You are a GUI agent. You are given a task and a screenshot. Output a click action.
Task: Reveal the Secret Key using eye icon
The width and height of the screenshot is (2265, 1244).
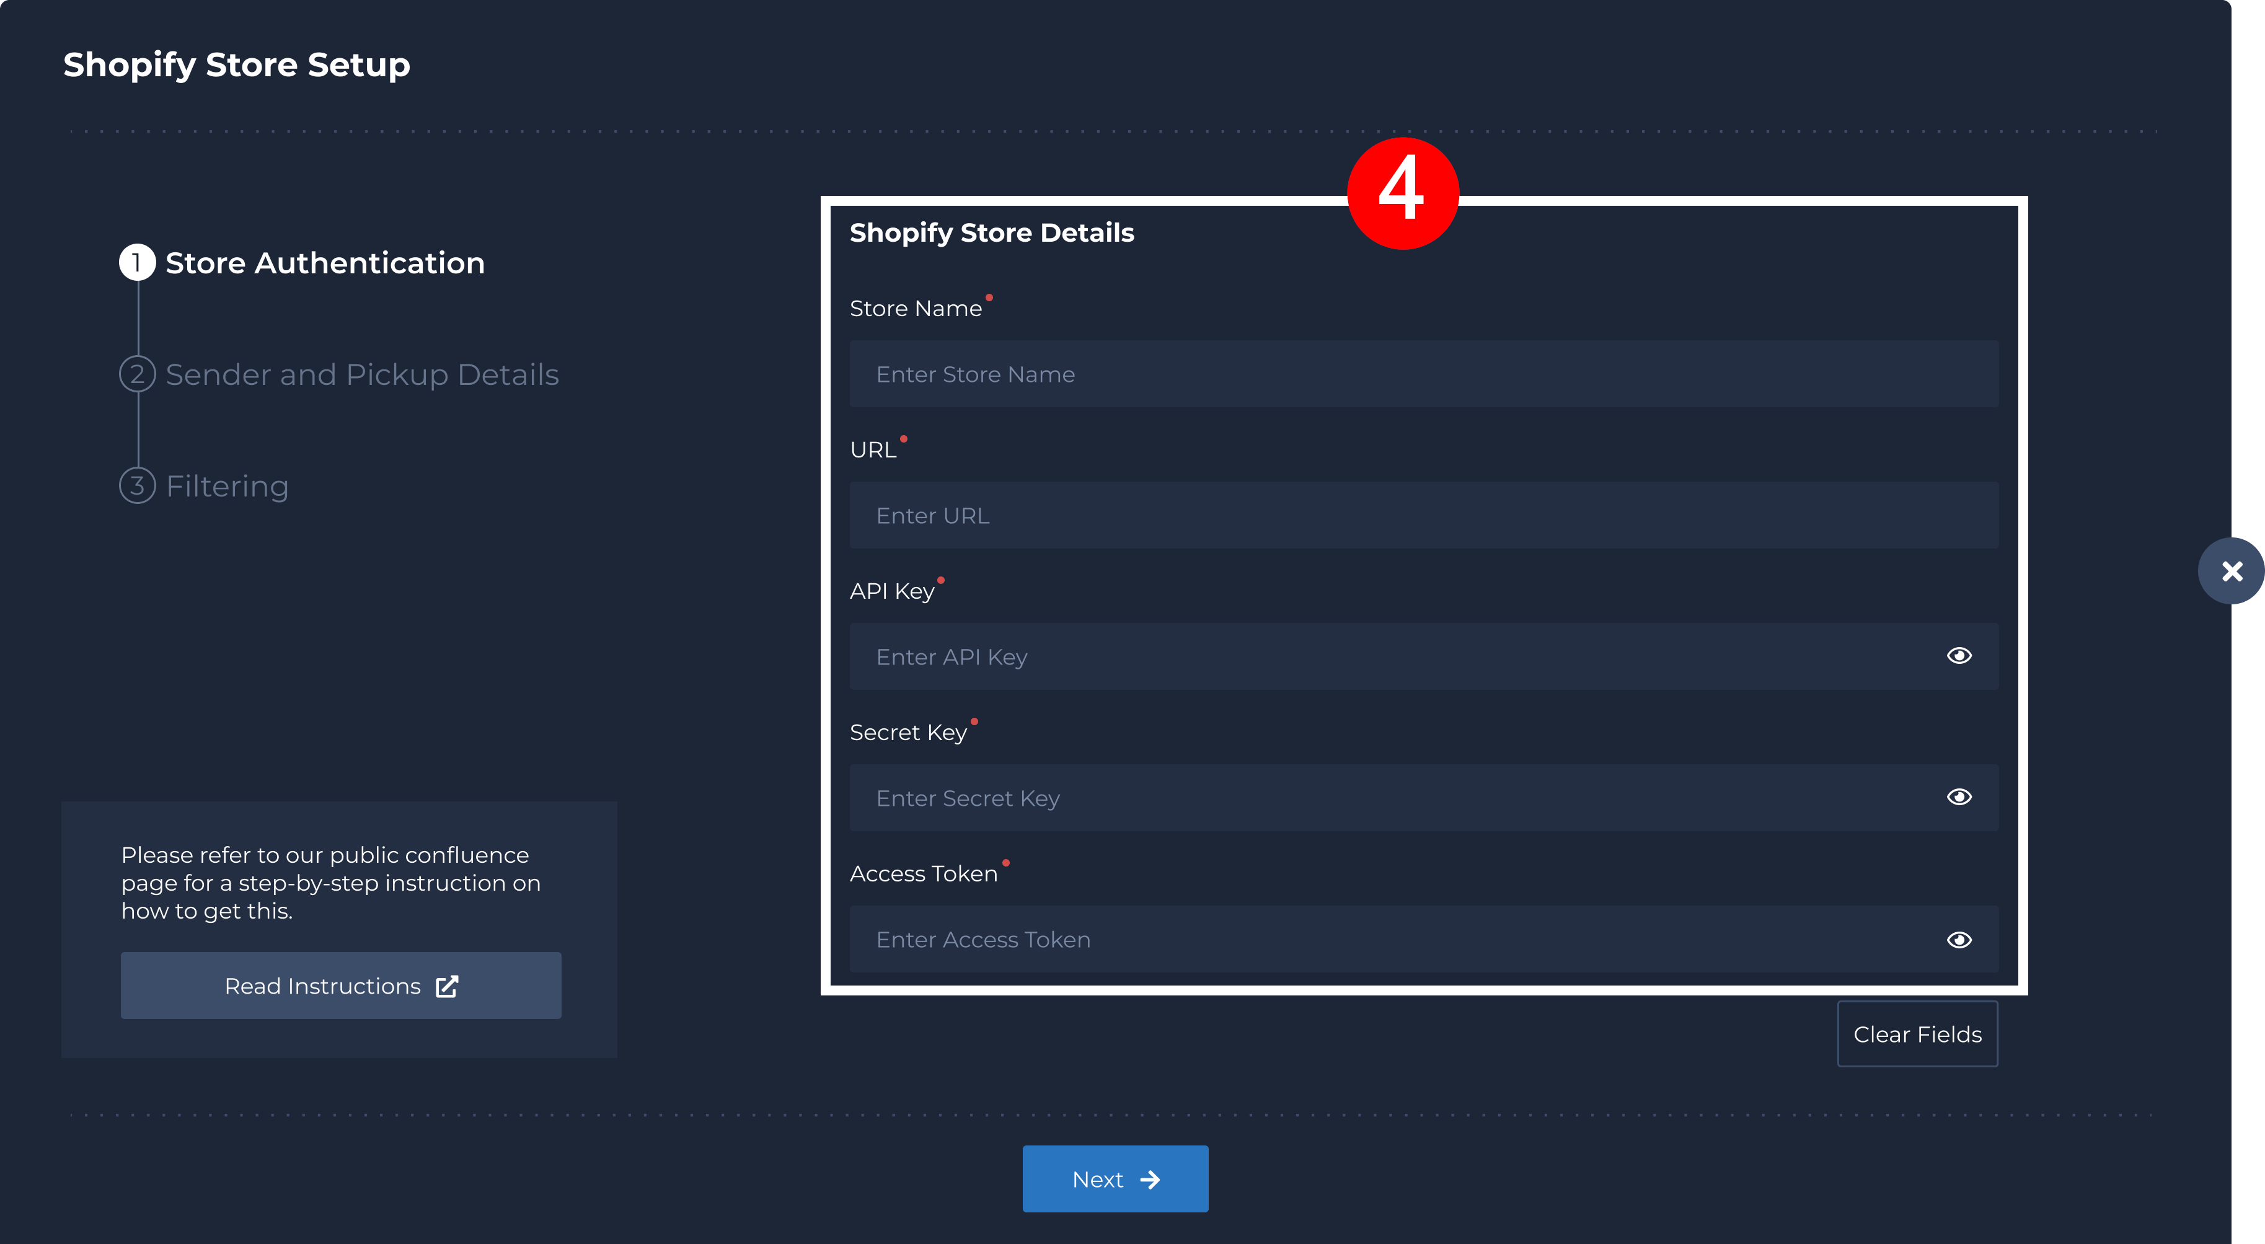1959,797
